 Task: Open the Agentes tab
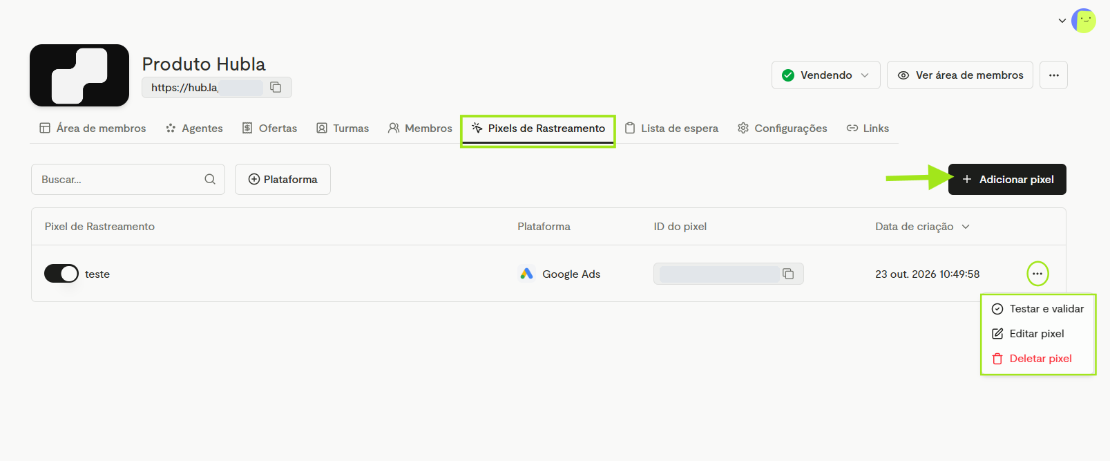click(x=194, y=128)
